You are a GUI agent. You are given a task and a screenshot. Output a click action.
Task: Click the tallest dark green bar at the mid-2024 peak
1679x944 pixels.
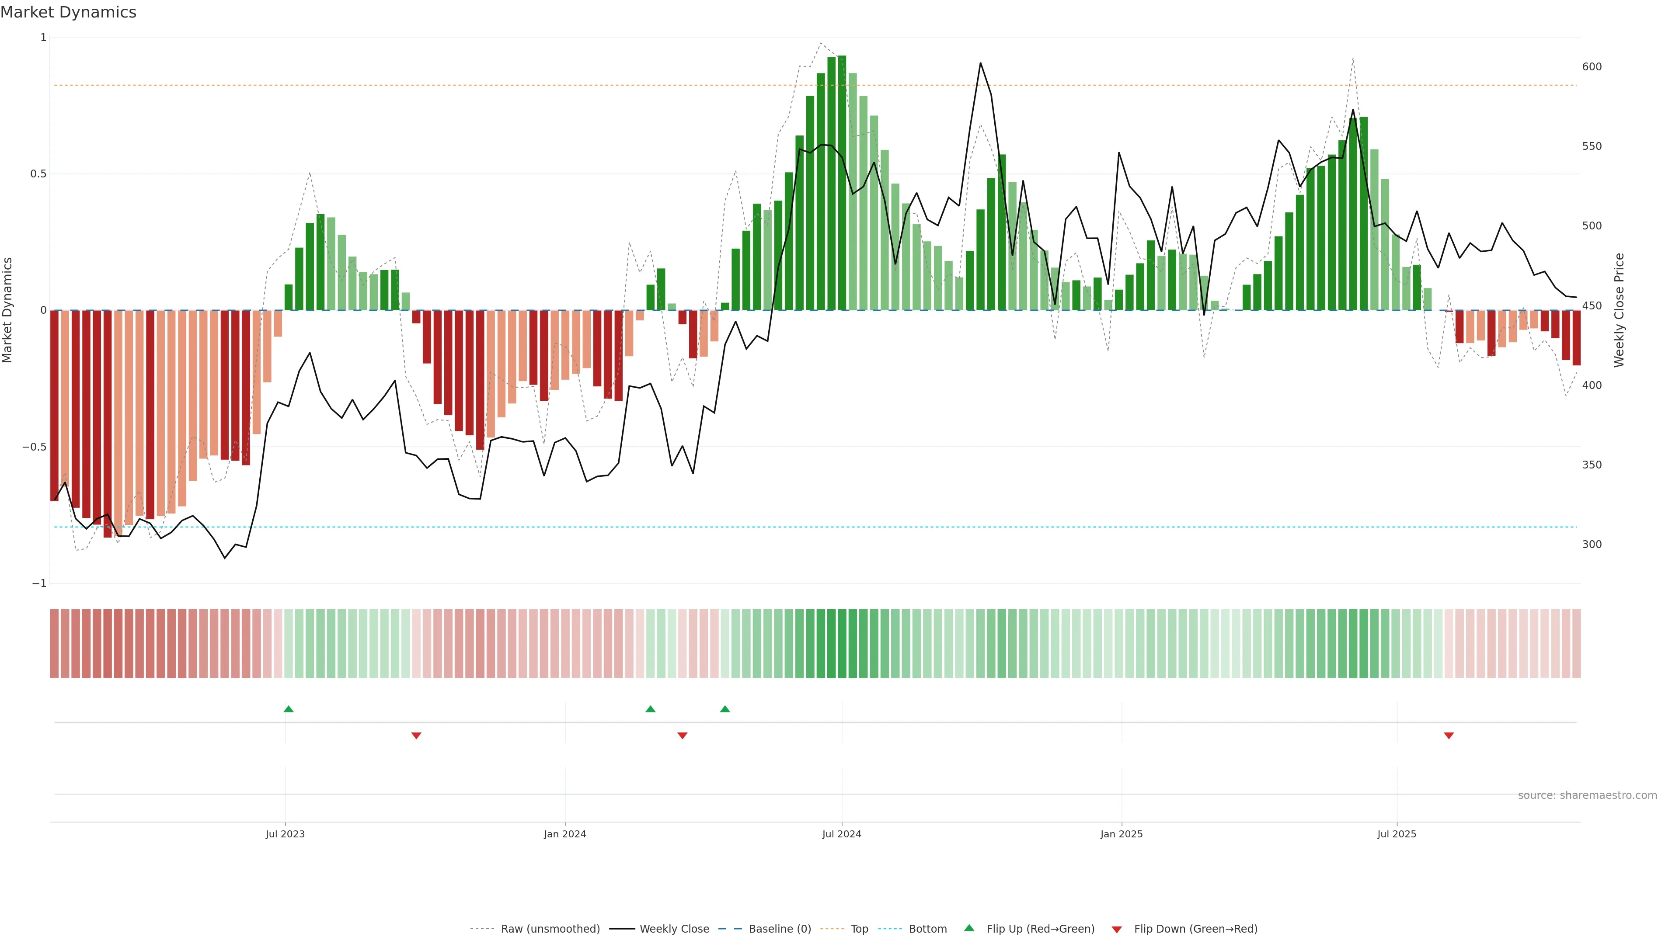click(x=842, y=182)
